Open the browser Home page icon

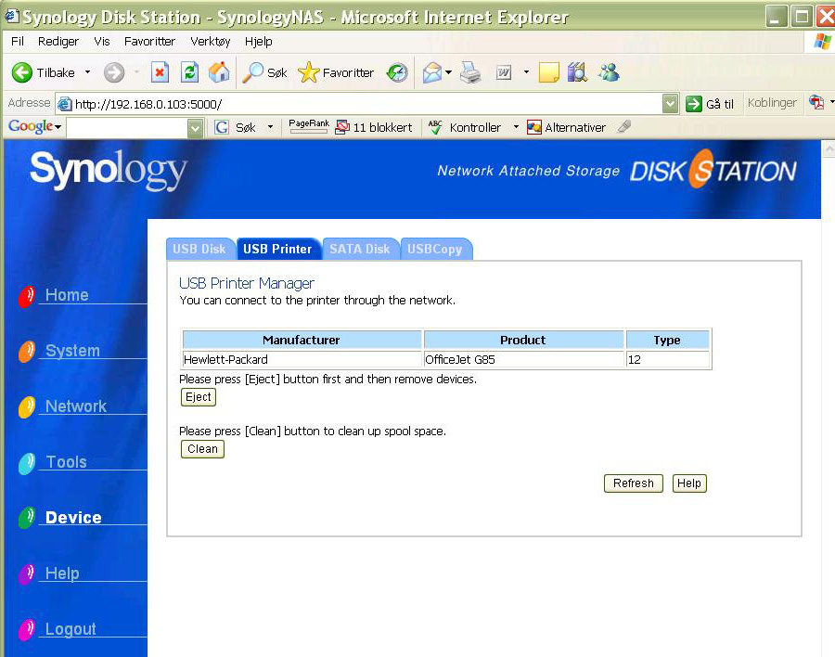pos(219,72)
